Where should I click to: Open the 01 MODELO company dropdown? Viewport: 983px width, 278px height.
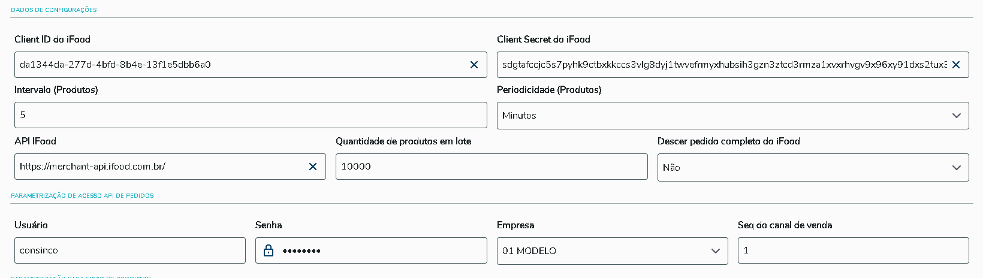click(599, 251)
